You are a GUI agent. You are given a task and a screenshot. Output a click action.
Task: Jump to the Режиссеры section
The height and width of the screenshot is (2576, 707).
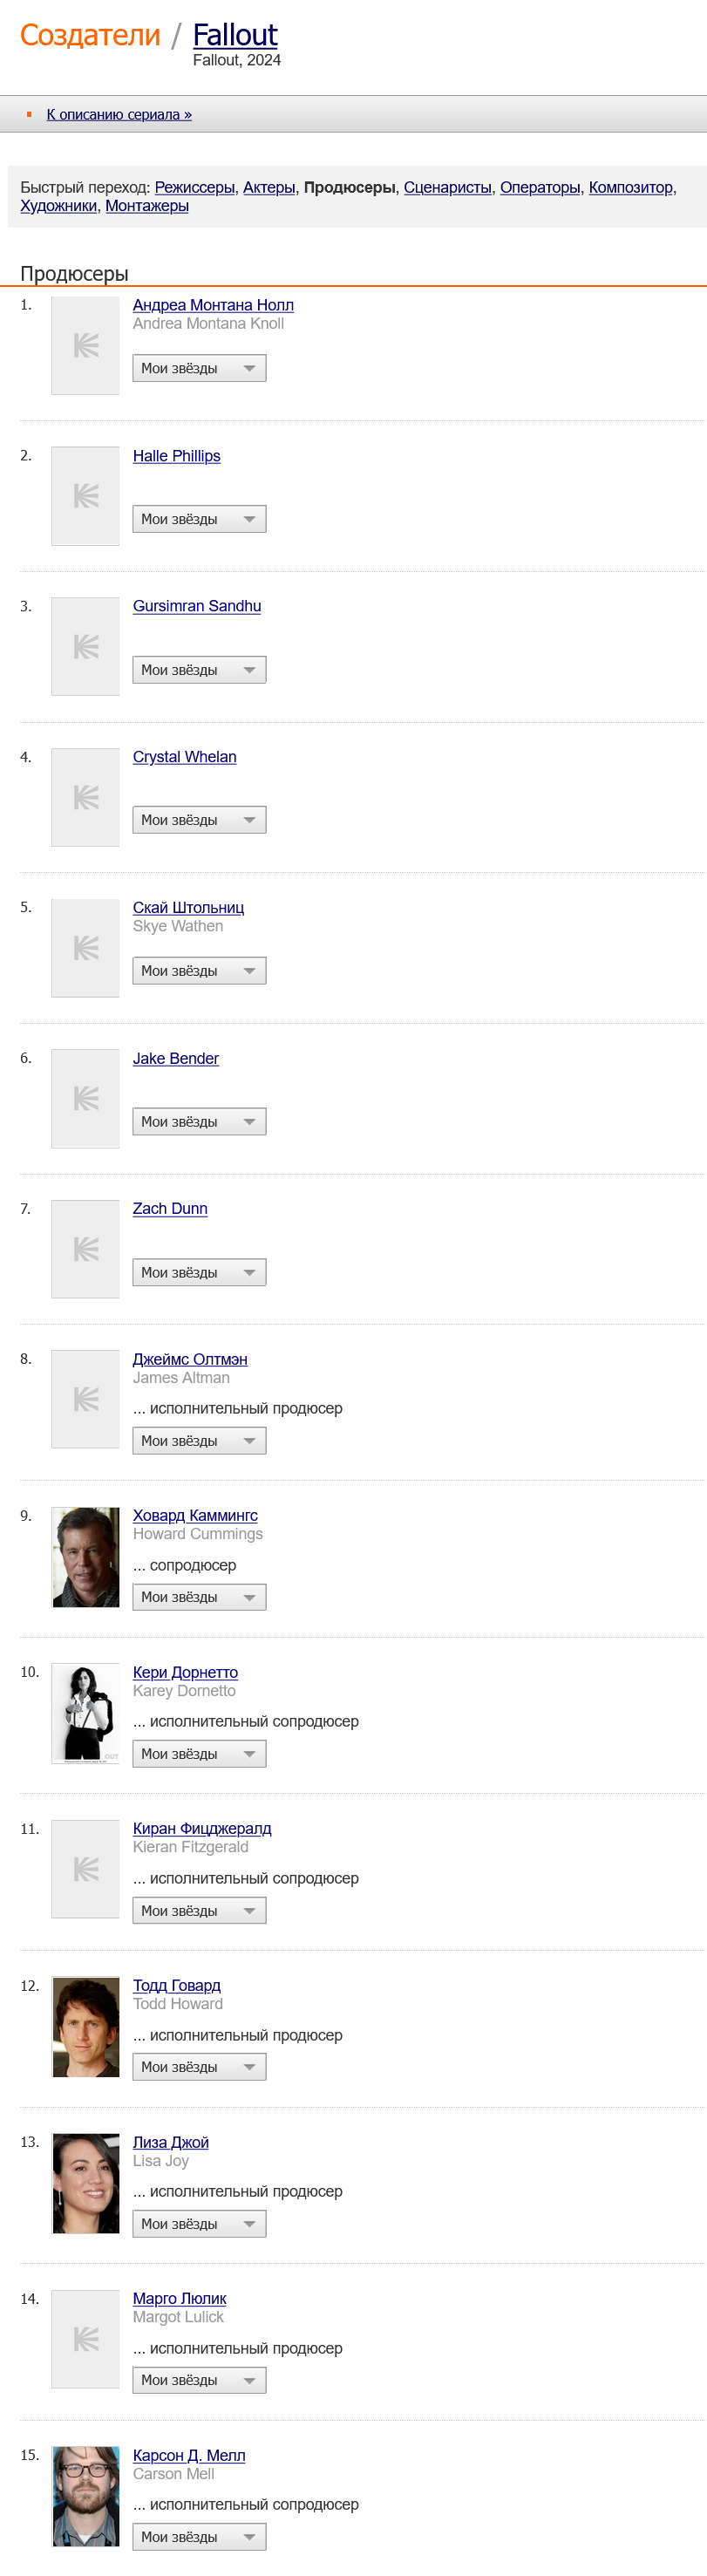(x=194, y=187)
